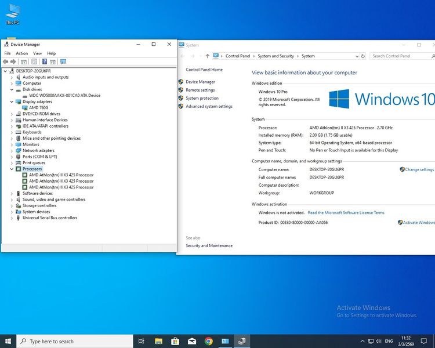Image resolution: width=435 pixels, height=348 pixels.
Task: Open File Explorer from the taskbar
Action: [x=158, y=341]
